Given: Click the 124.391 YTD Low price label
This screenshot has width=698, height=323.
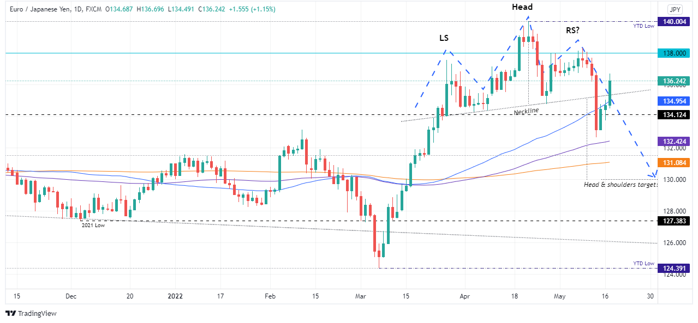Looking at the screenshot, I should (674, 268).
